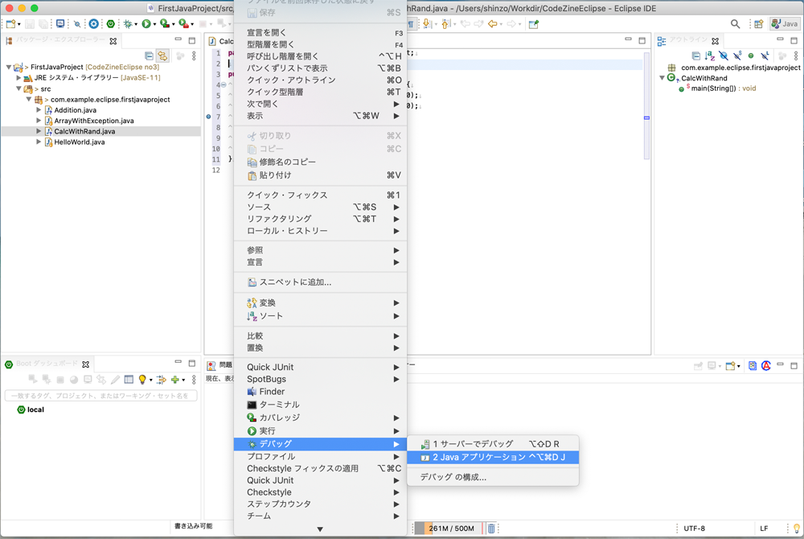Click the table properties icon in Boot Dashboard
The width and height of the screenshot is (804, 539).
[129, 380]
